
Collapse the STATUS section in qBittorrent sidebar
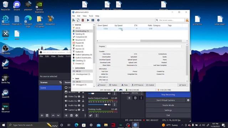click(x=73, y=25)
